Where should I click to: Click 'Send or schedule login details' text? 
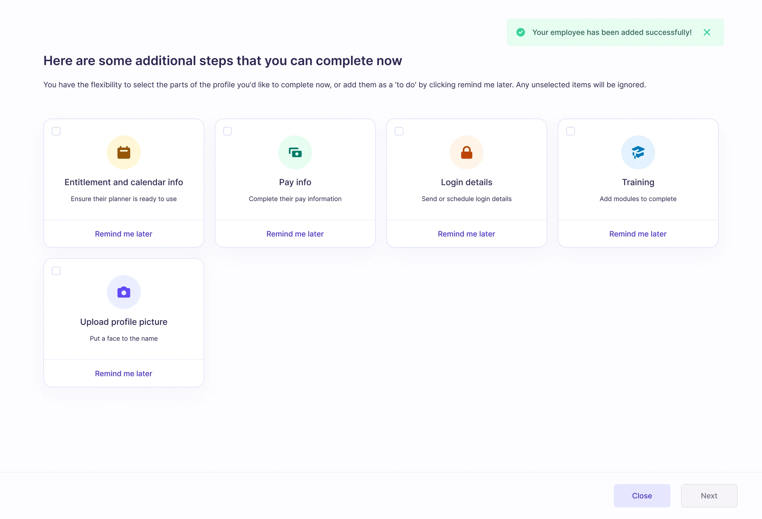(x=467, y=199)
